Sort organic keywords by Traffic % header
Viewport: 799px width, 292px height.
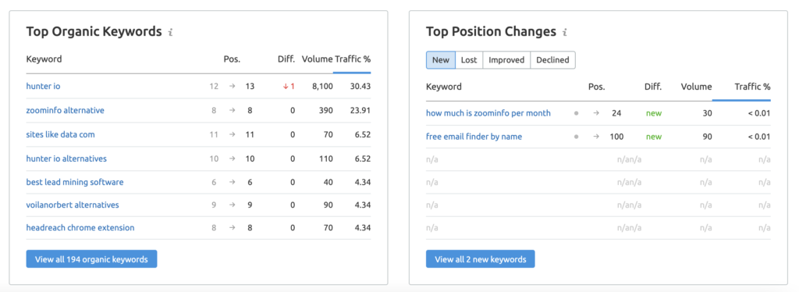353,59
